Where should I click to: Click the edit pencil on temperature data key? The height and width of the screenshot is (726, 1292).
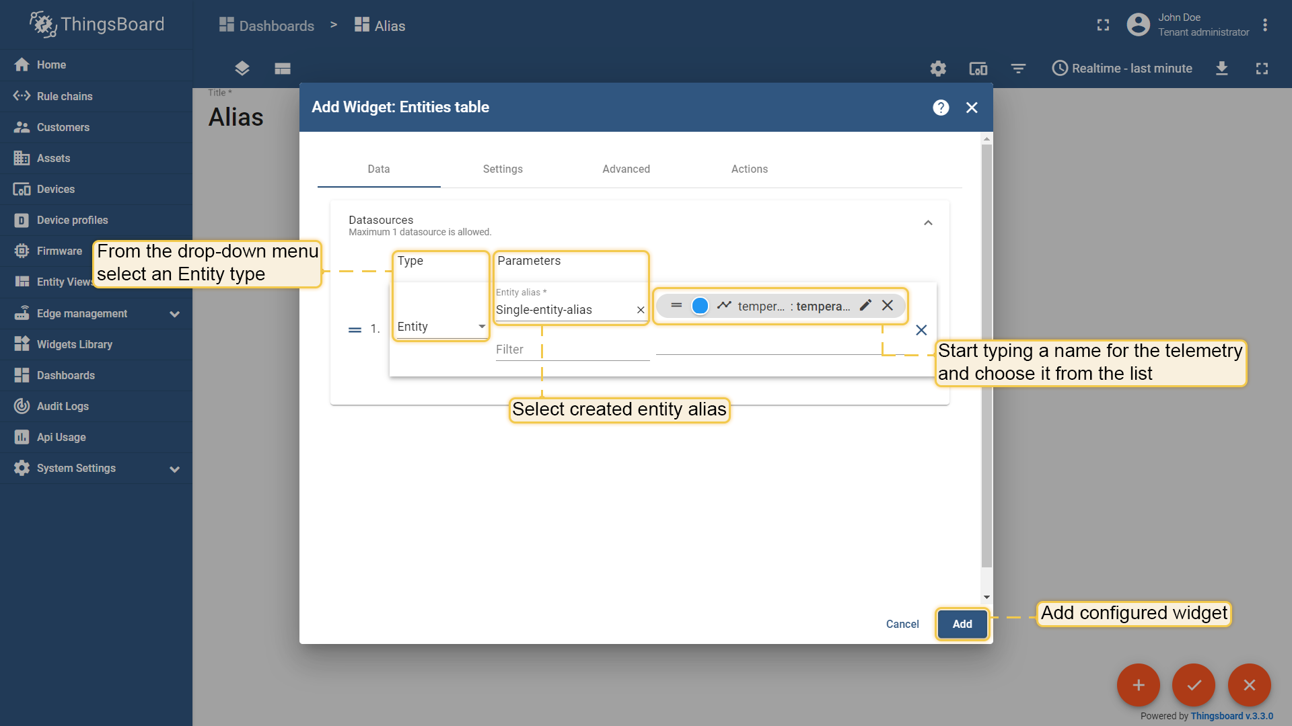[x=865, y=305]
